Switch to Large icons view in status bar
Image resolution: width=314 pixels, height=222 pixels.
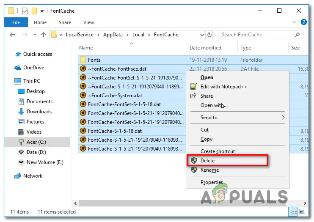[302, 211]
